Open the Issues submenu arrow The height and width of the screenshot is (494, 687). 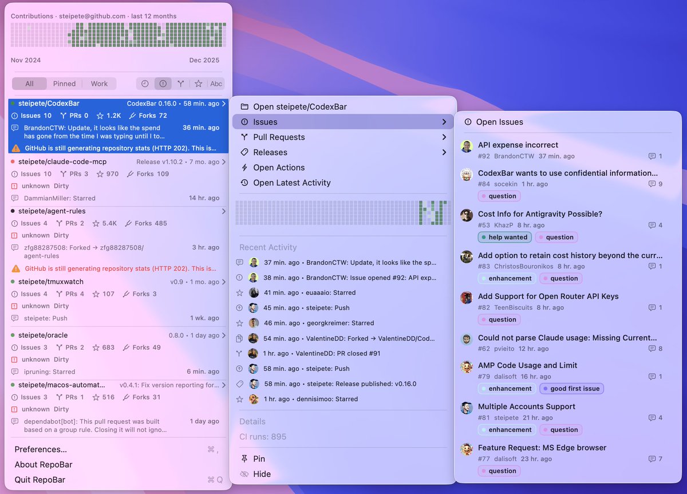click(444, 122)
